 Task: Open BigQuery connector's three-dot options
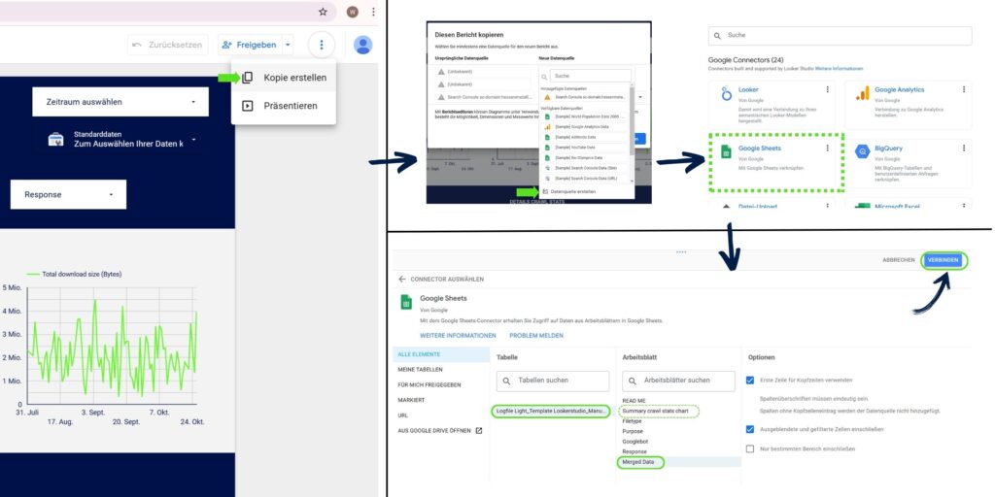[x=963, y=148]
